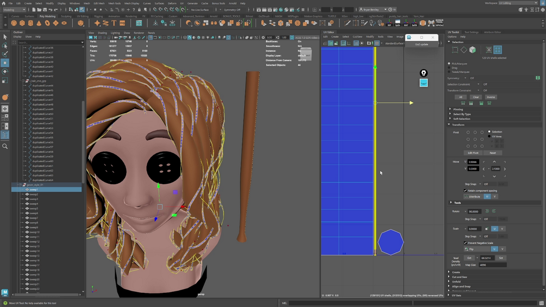Viewport: 546px width, 307px height.
Task: Click the rotate counterclockwise icon in UV Toolkit
Action: [487, 211]
